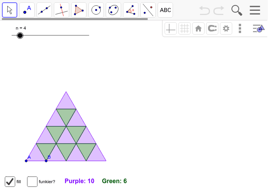
Task: Click the topmost green triangle
Action: [x=66, y=115]
